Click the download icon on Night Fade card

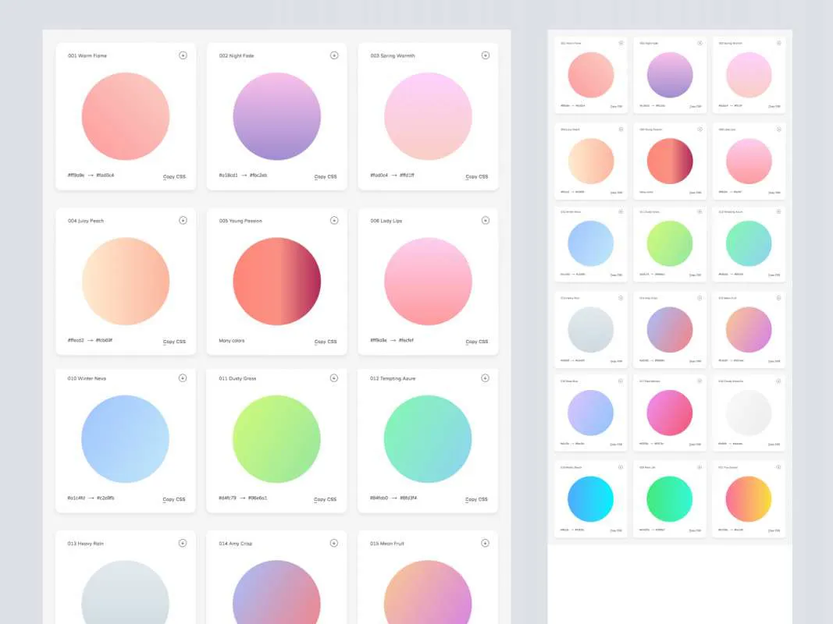tap(335, 55)
